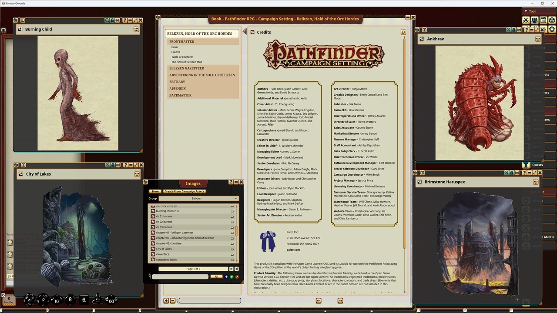Open the dice tower icon

pyautogui.click(x=552, y=20)
